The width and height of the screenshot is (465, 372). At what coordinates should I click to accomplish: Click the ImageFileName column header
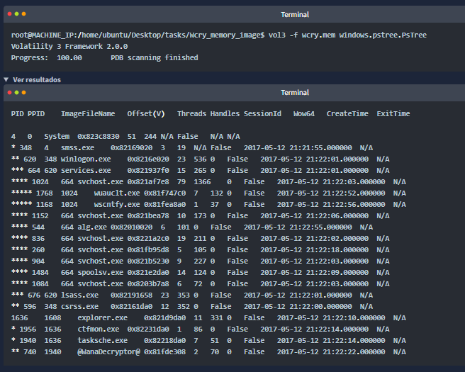pos(88,113)
